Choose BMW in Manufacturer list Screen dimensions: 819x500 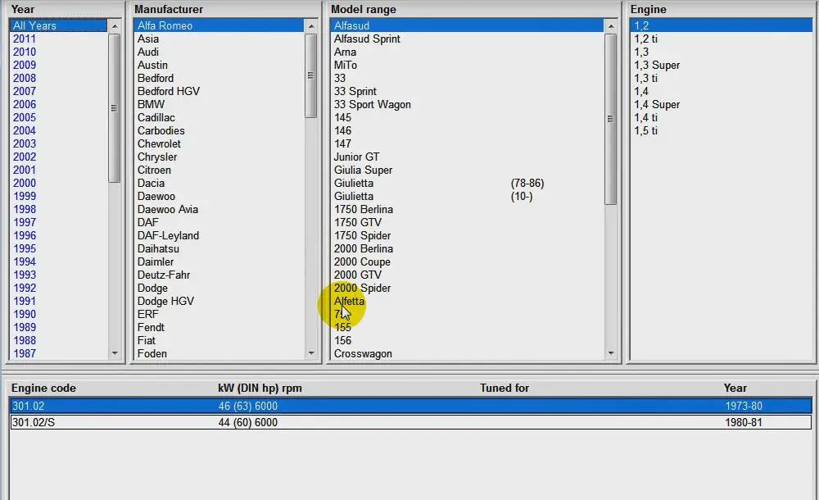151,104
